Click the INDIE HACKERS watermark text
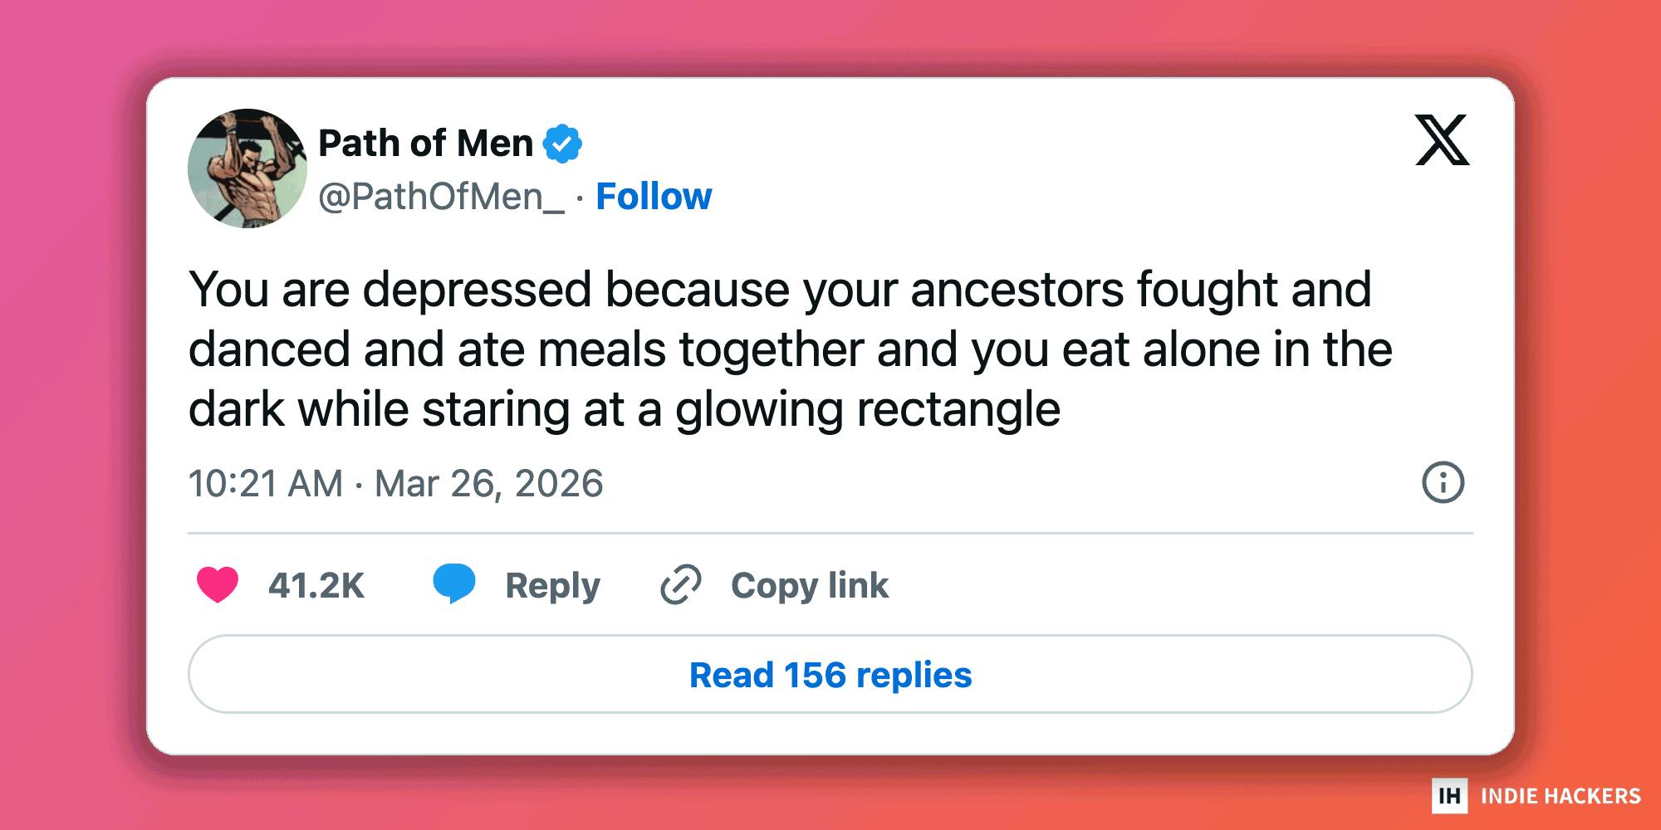Viewport: 1661px width, 830px height. pos(1561,796)
